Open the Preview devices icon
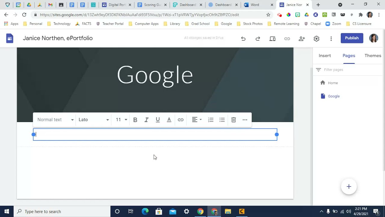Image resolution: width=385 pixels, height=217 pixels. click(273, 39)
